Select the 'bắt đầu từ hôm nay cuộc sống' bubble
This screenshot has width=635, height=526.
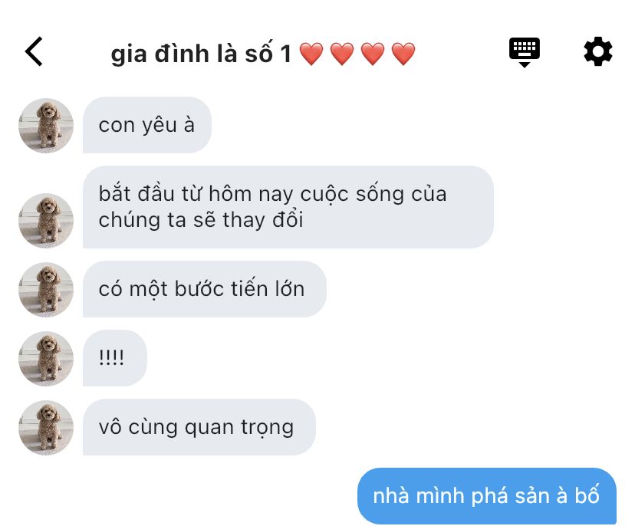click(x=288, y=207)
